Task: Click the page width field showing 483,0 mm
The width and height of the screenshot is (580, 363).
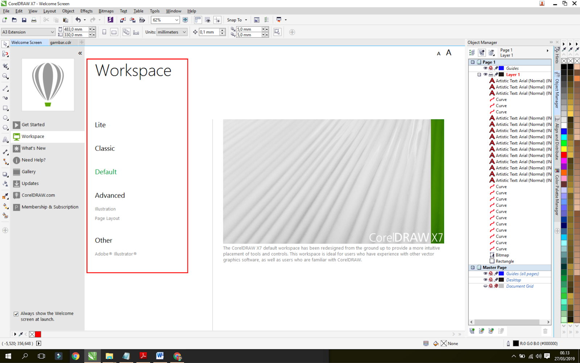Action: click(76, 29)
